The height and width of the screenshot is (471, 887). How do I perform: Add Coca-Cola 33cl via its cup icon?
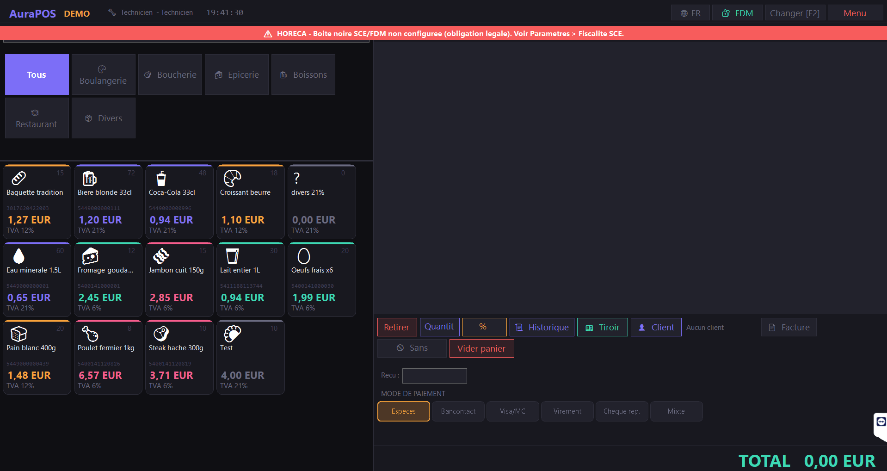click(161, 178)
